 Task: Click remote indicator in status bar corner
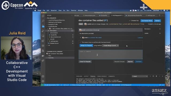pyautogui.click(x=42, y=85)
